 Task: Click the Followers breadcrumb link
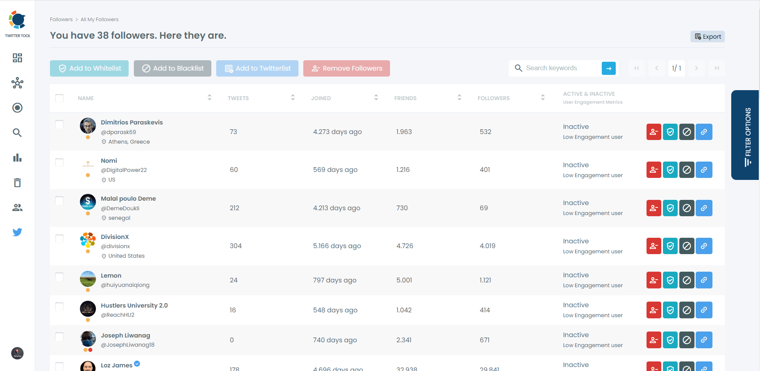point(61,20)
